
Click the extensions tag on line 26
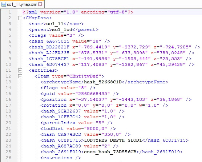61,158
